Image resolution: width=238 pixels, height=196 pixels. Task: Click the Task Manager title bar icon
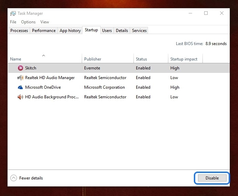click(x=13, y=13)
